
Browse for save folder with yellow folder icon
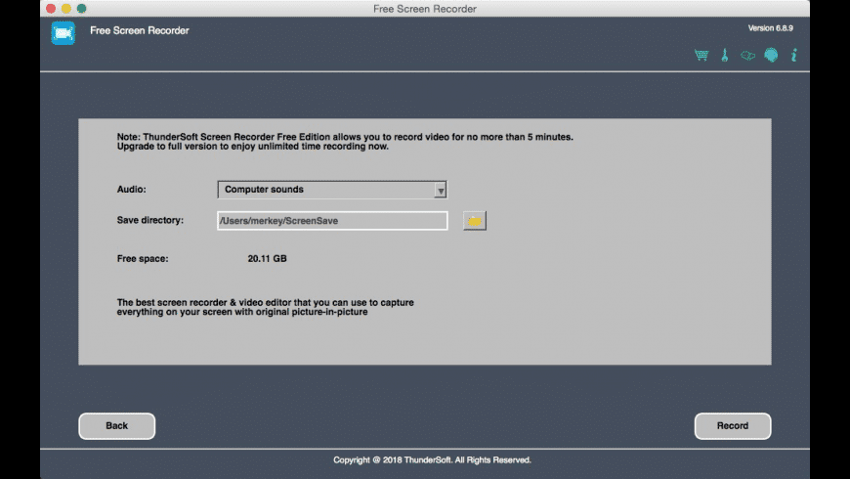pyautogui.click(x=474, y=221)
